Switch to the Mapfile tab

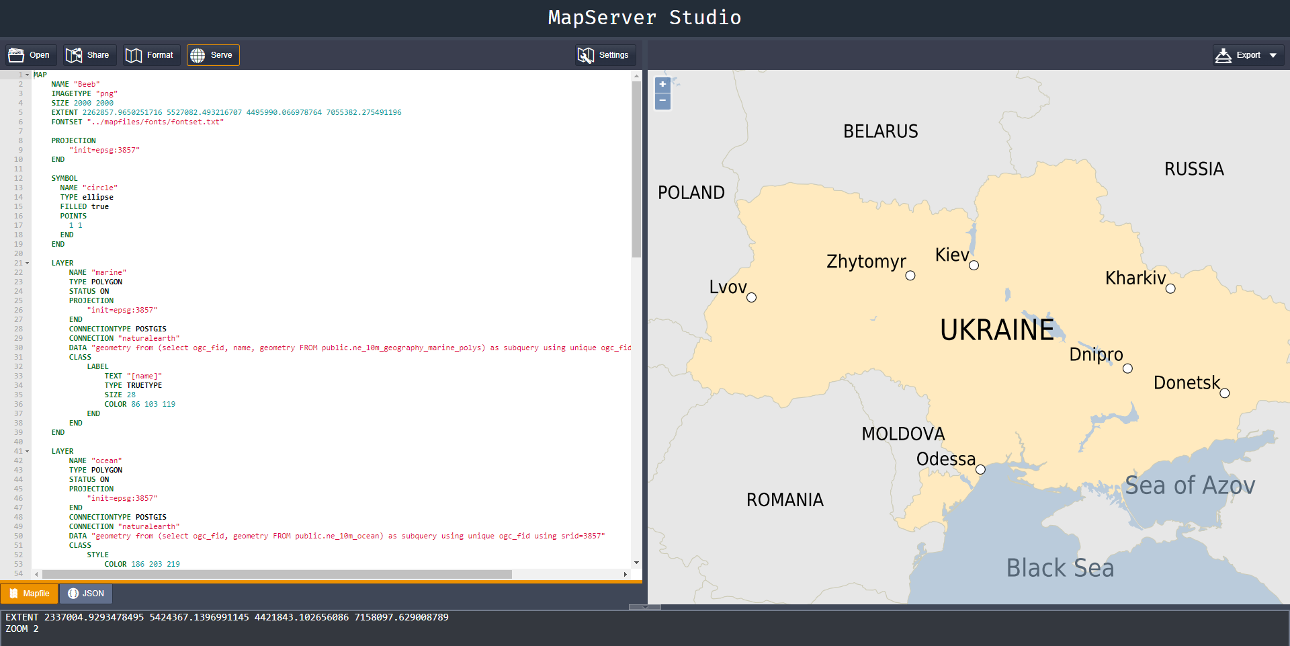coord(30,594)
